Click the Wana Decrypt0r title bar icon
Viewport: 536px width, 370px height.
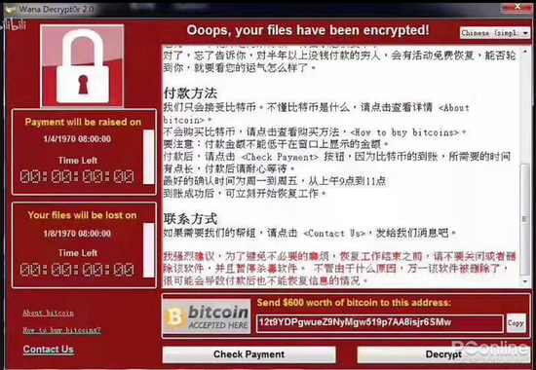pos(11,9)
